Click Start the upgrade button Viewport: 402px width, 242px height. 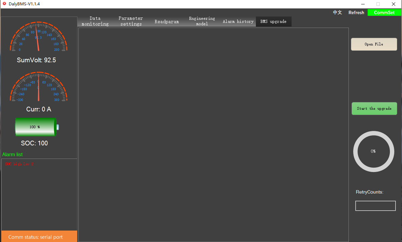[374, 109]
